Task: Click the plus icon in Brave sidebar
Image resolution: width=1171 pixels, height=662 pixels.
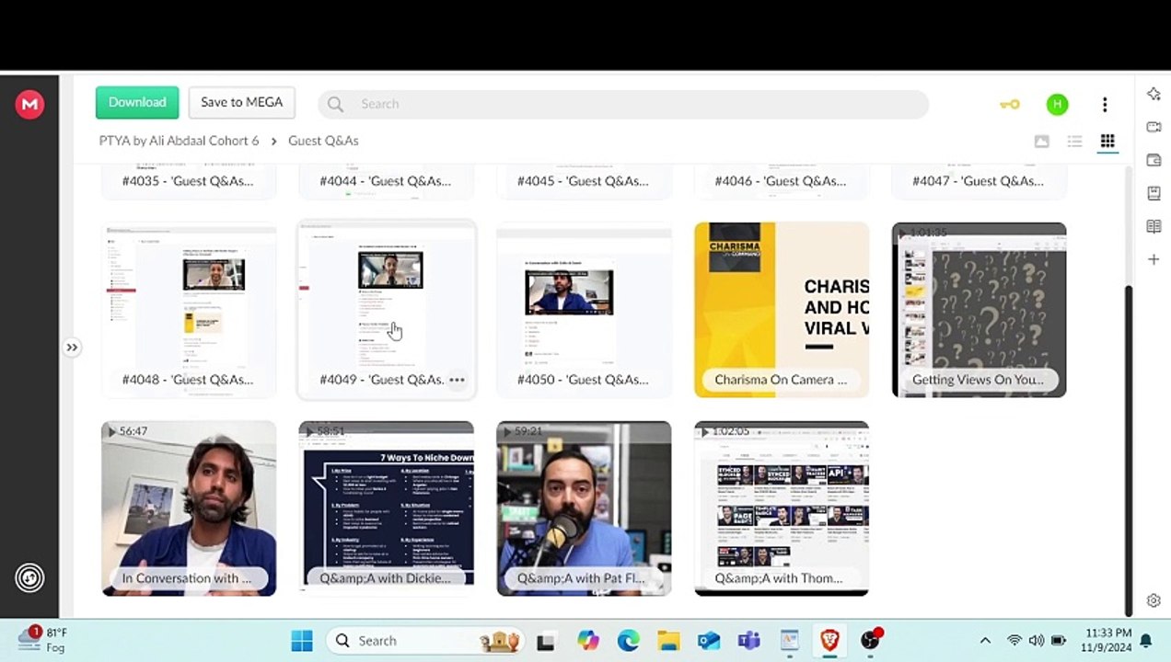Action: click(1154, 259)
